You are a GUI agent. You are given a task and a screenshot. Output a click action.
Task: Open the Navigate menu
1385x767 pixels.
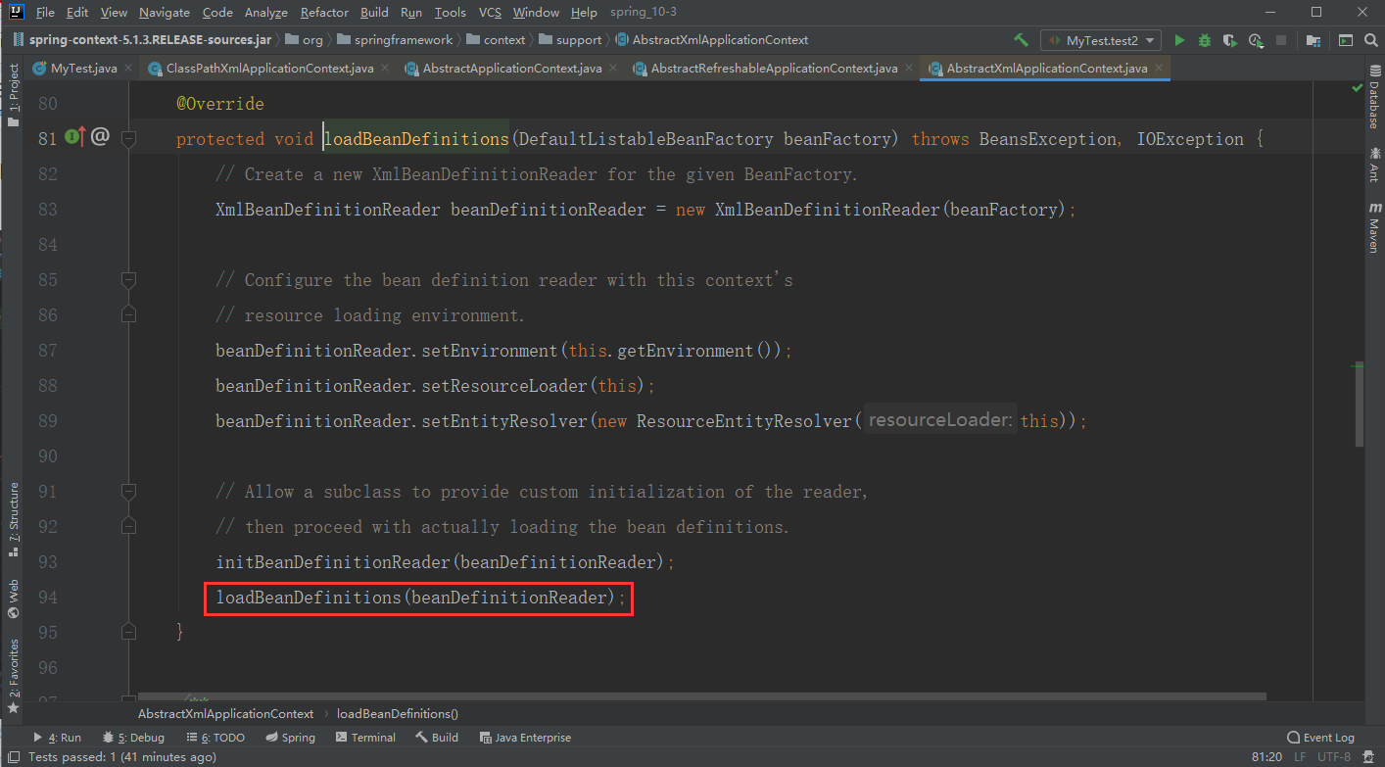pyautogui.click(x=165, y=13)
